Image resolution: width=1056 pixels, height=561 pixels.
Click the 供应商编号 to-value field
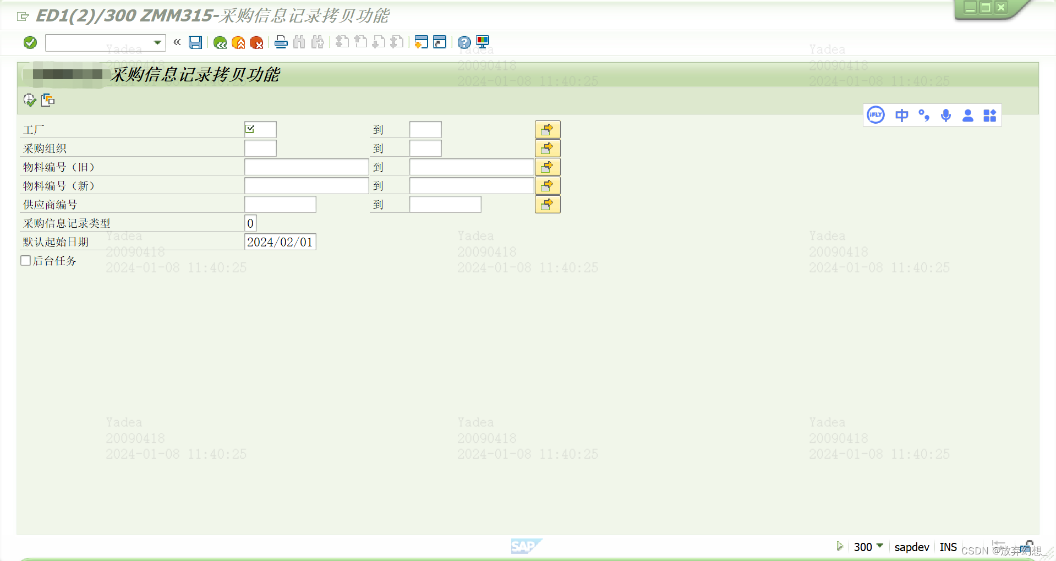[445, 204]
